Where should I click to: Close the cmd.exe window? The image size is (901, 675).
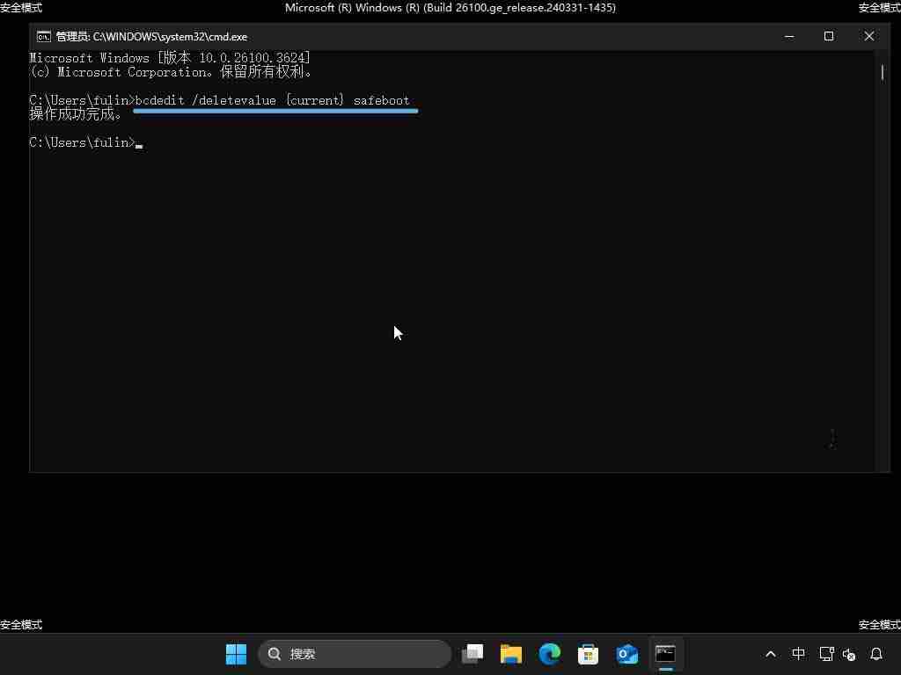[869, 36]
